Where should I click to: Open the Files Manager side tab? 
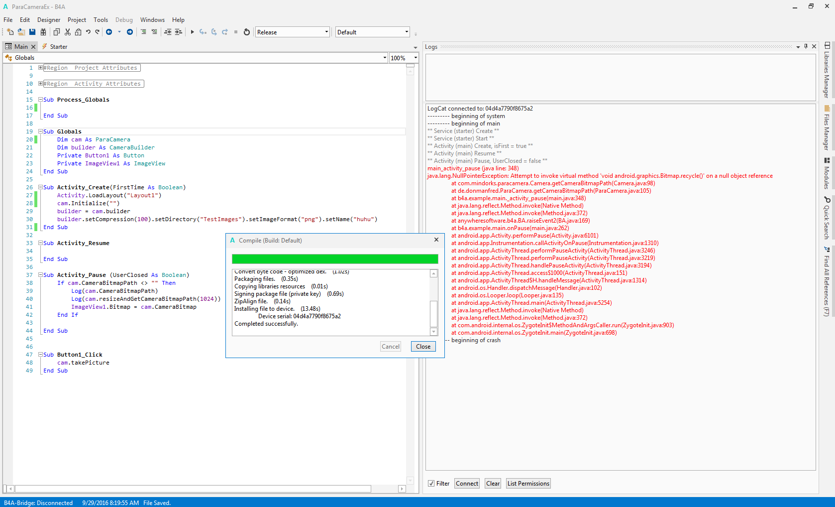click(827, 127)
